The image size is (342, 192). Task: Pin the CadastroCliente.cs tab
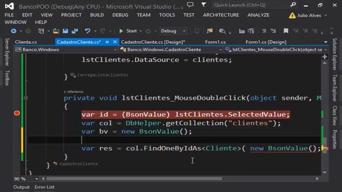tap(107, 42)
